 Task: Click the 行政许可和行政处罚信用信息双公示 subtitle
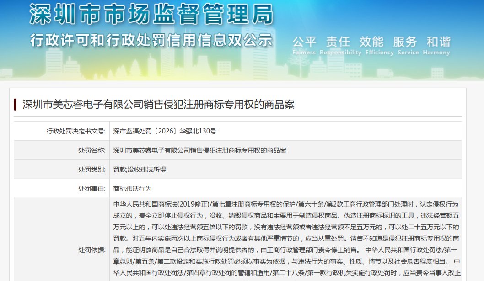click(151, 40)
